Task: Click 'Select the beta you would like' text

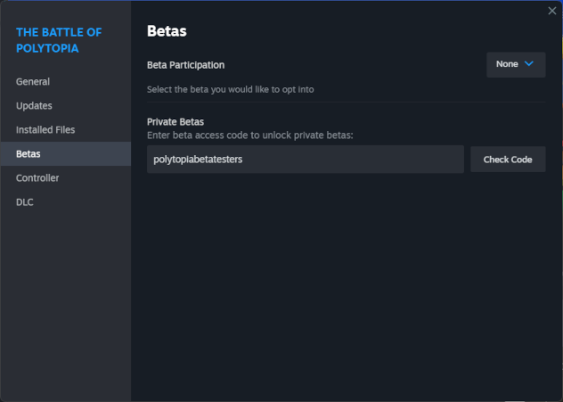Action: click(x=230, y=89)
